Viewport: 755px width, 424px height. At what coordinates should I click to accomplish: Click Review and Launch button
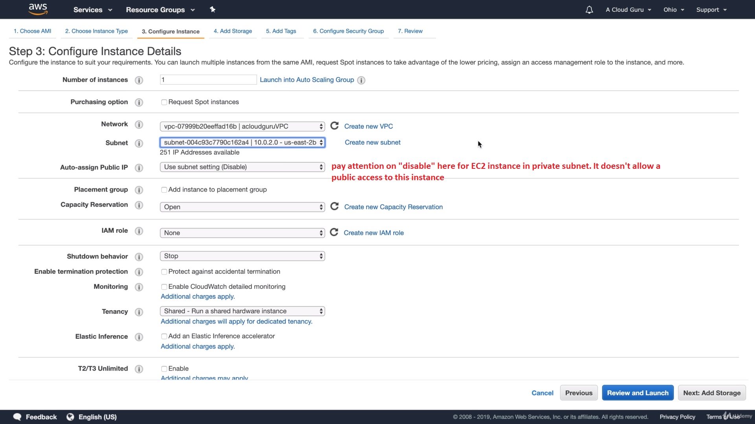[637, 393]
